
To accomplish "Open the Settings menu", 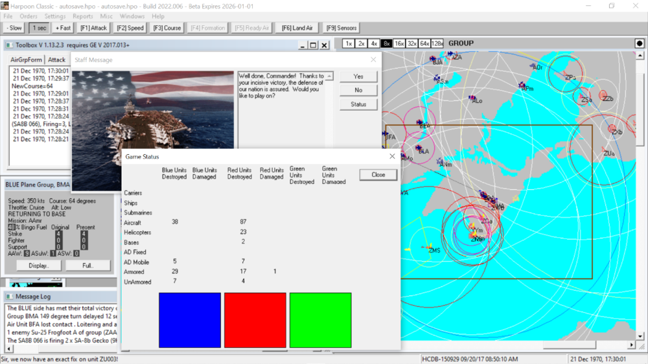I will click(55, 16).
